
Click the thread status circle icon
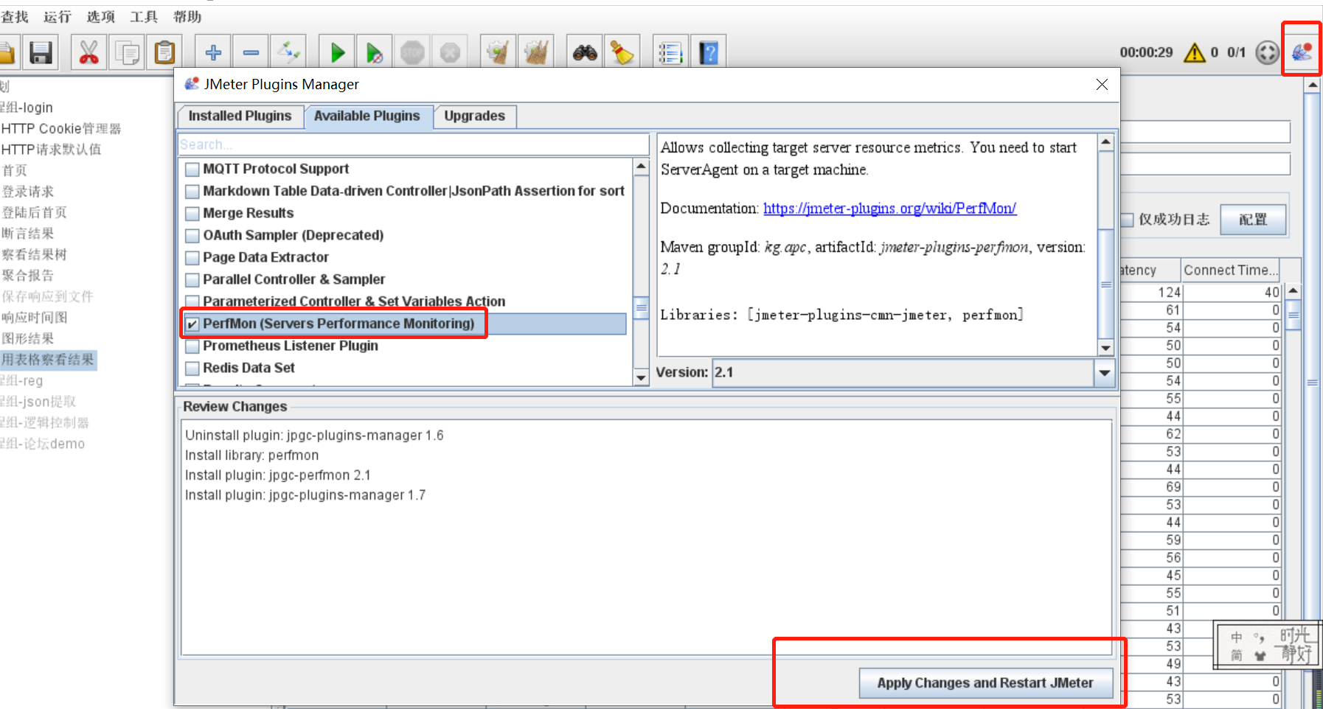click(x=1267, y=52)
